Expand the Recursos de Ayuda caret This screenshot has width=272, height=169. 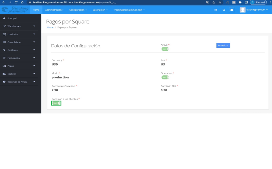(x=34, y=82)
